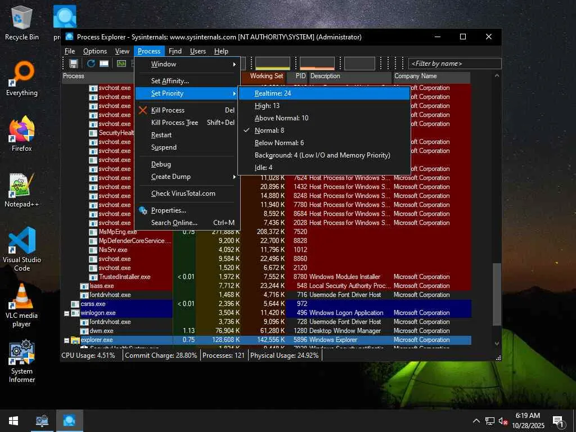Click the Filter by name field
576x432 pixels.
coord(454,64)
